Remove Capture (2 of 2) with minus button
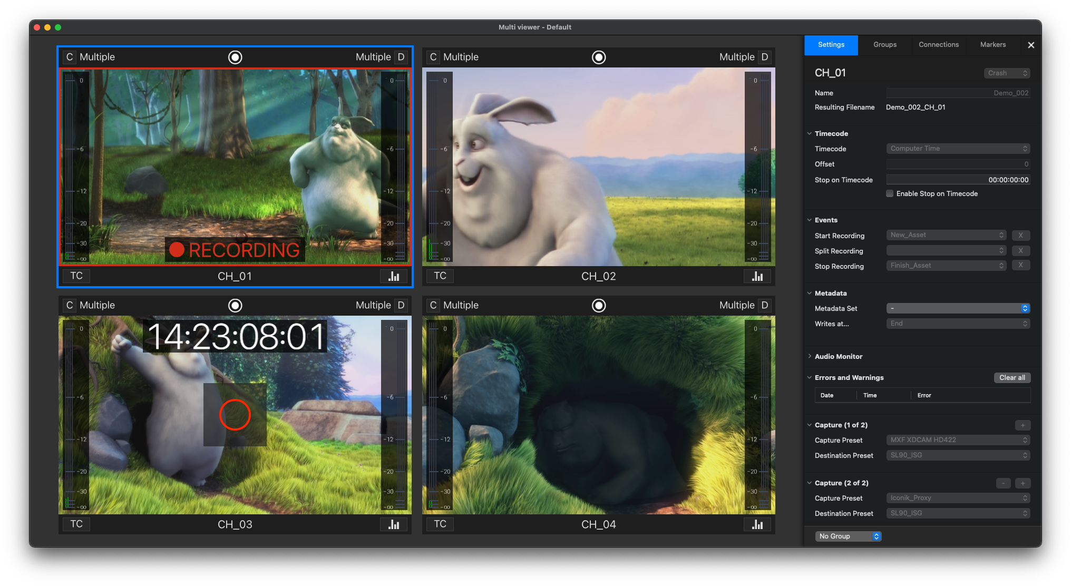 [1004, 483]
